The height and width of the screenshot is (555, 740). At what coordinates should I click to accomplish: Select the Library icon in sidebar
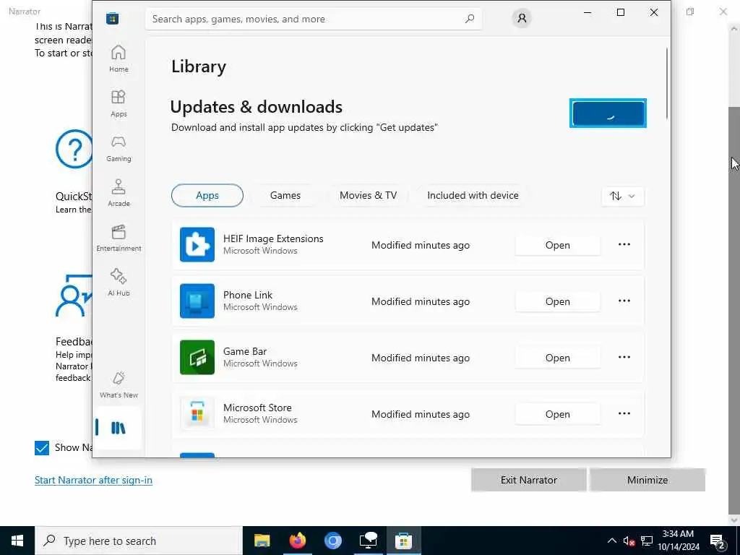(x=118, y=428)
